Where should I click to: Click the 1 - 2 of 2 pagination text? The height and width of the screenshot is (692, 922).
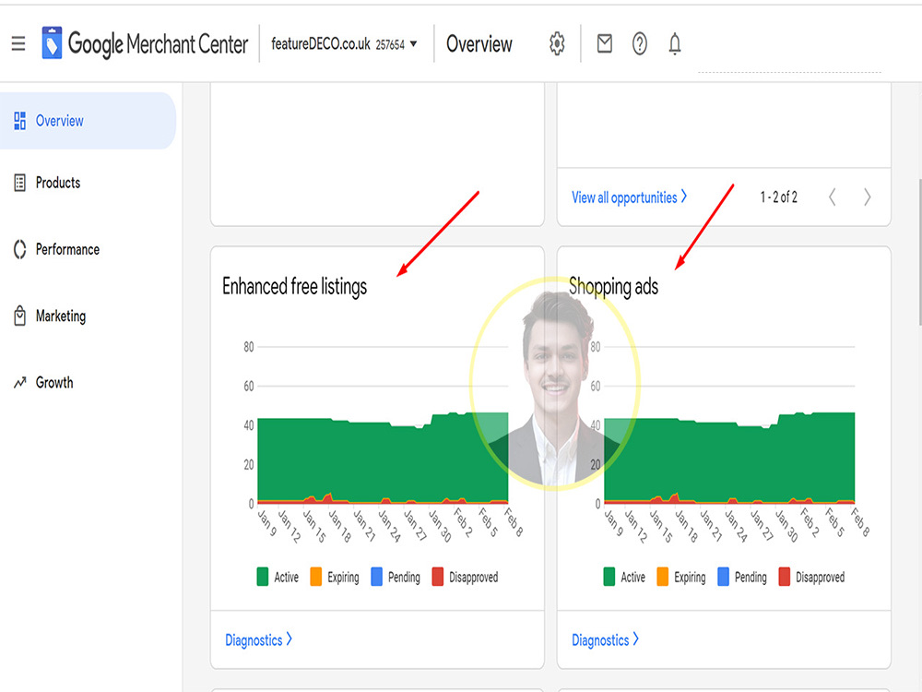(x=778, y=197)
